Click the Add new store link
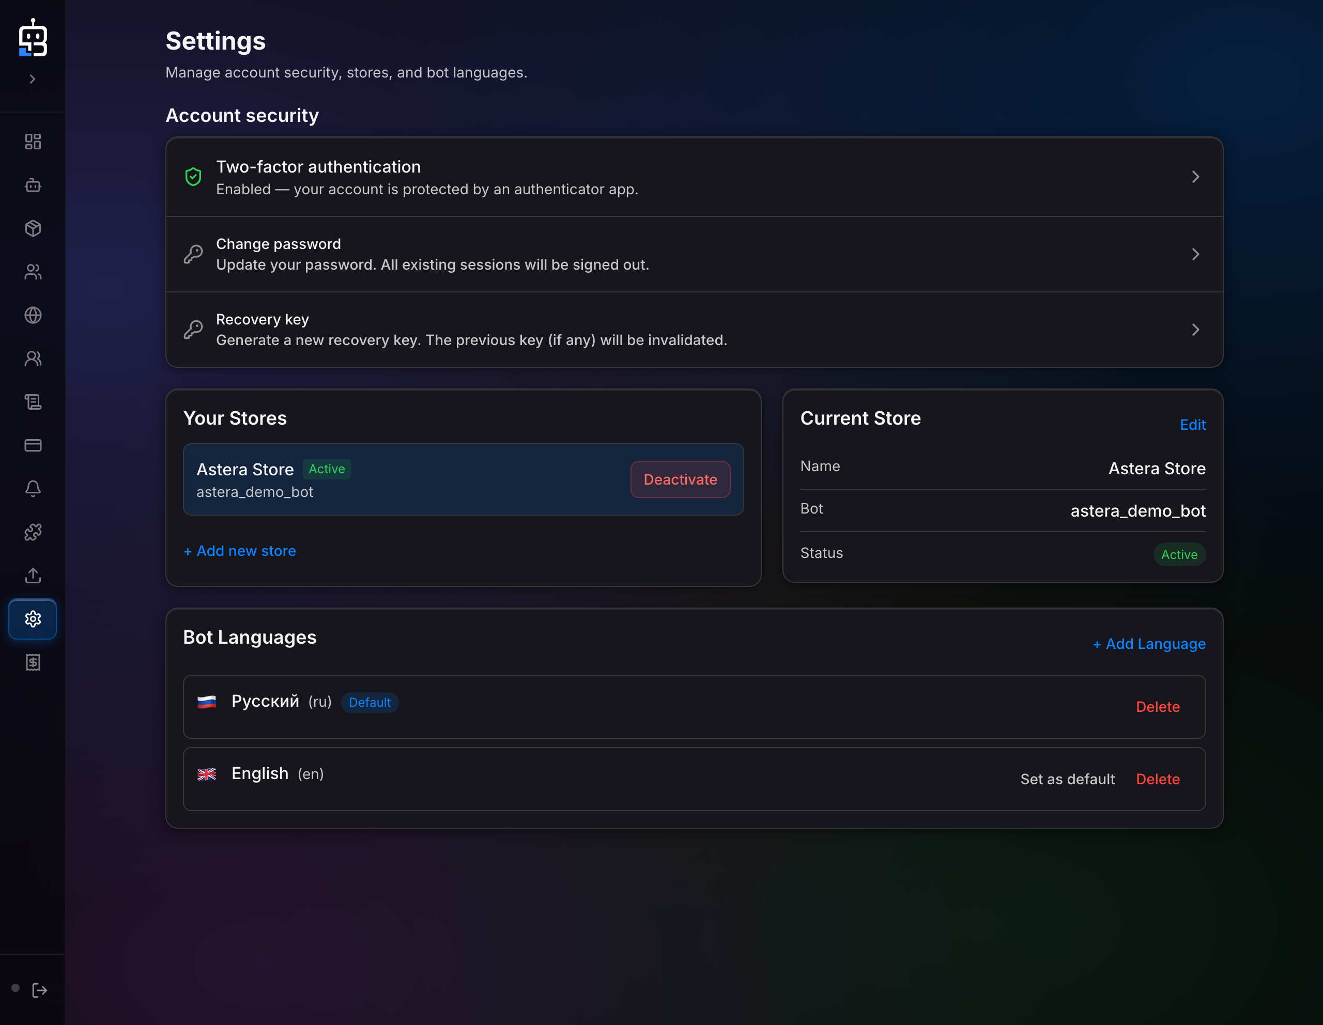The image size is (1323, 1025). (240, 551)
